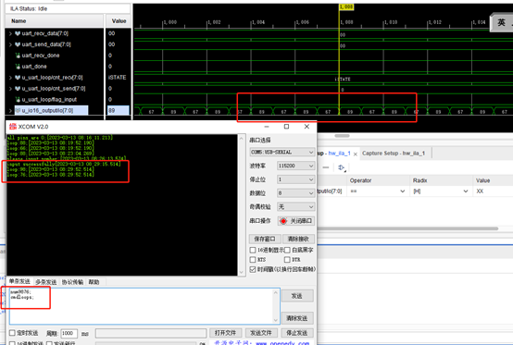The width and height of the screenshot is (513, 345).
Task: Click the signal icon next to uart_done
Action: [x=18, y=67]
